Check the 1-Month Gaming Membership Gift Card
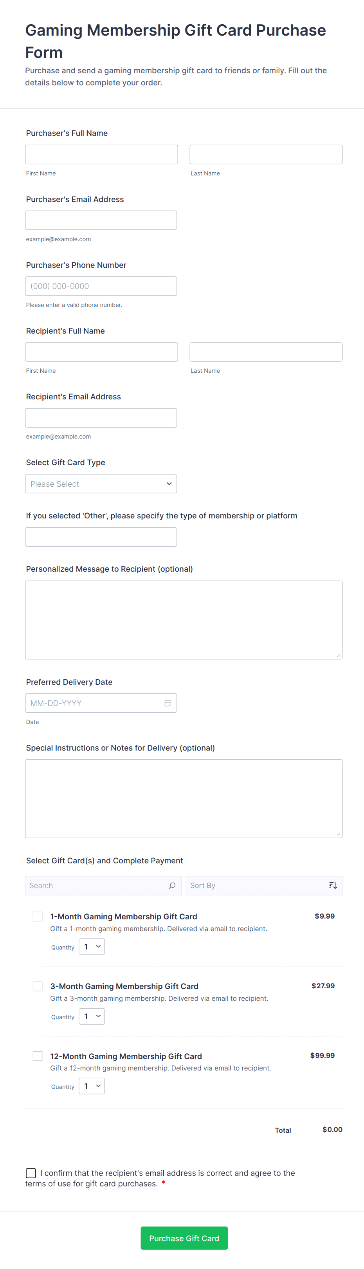This screenshot has height=1269, width=364. click(x=38, y=916)
